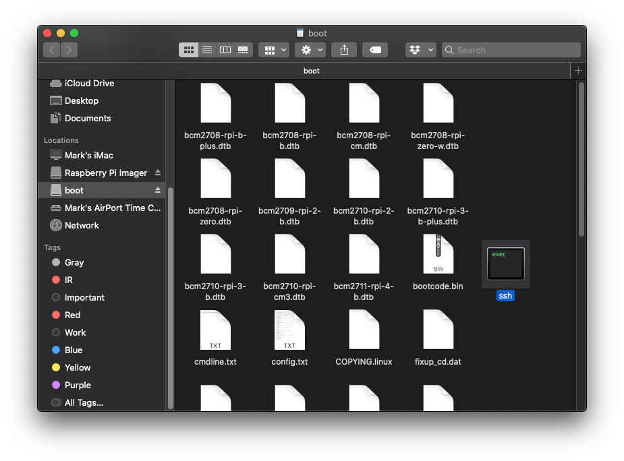Click boot in the path bar

click(311, 70)
